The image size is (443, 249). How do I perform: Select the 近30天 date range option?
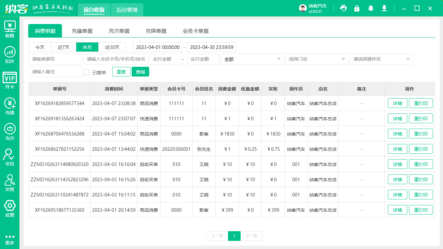point(112,47)
